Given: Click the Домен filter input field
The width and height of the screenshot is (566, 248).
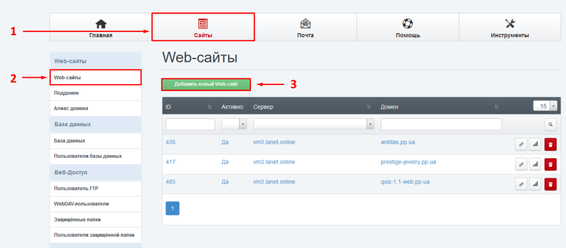Looking at the screenshot, I should click(441, 125).
